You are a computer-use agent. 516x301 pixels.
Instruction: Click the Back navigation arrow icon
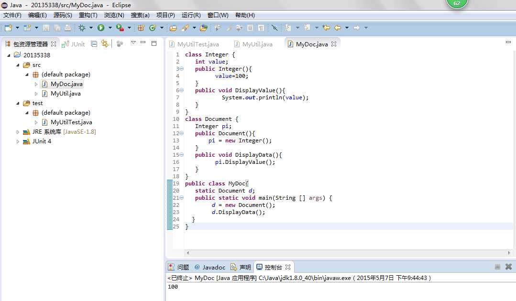(x=338, y=28)
